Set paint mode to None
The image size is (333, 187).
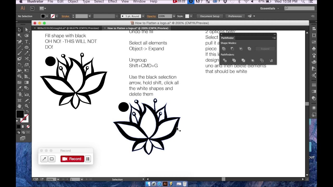(28, 126)
